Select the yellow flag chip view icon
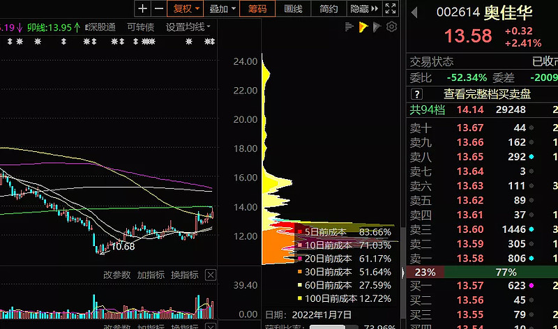Image resolution: width=558 pixels, height=329 pixels. (x=363, y=27)
